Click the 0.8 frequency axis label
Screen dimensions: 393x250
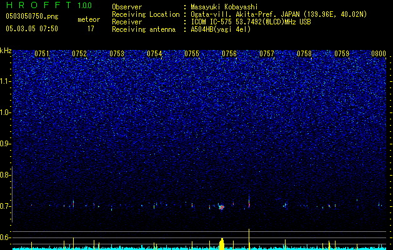[x=4, y=175]
